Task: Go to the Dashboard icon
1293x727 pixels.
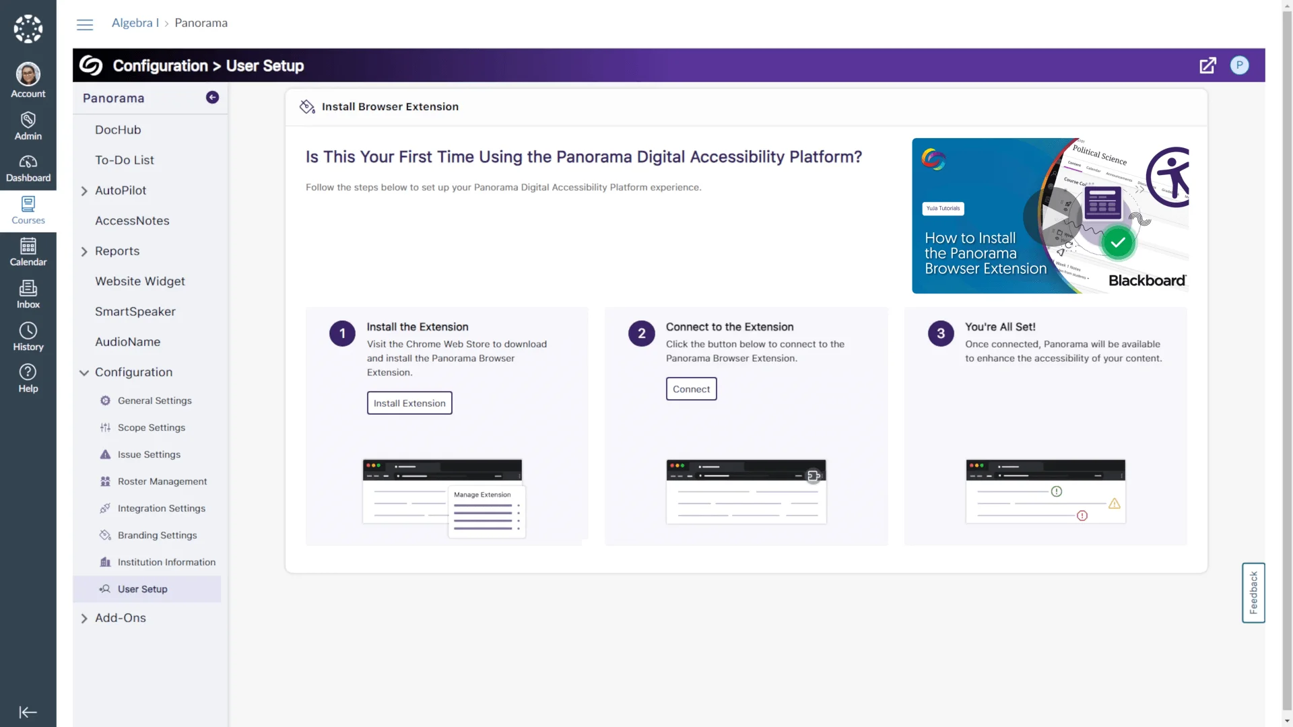Action: click(28, 162)
